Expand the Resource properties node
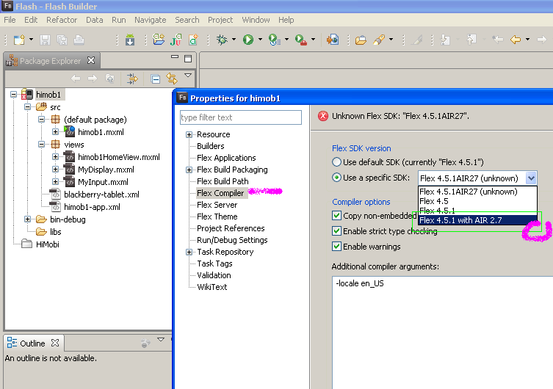The width and height of the screenshot is (553, 389). click(189, 134)
